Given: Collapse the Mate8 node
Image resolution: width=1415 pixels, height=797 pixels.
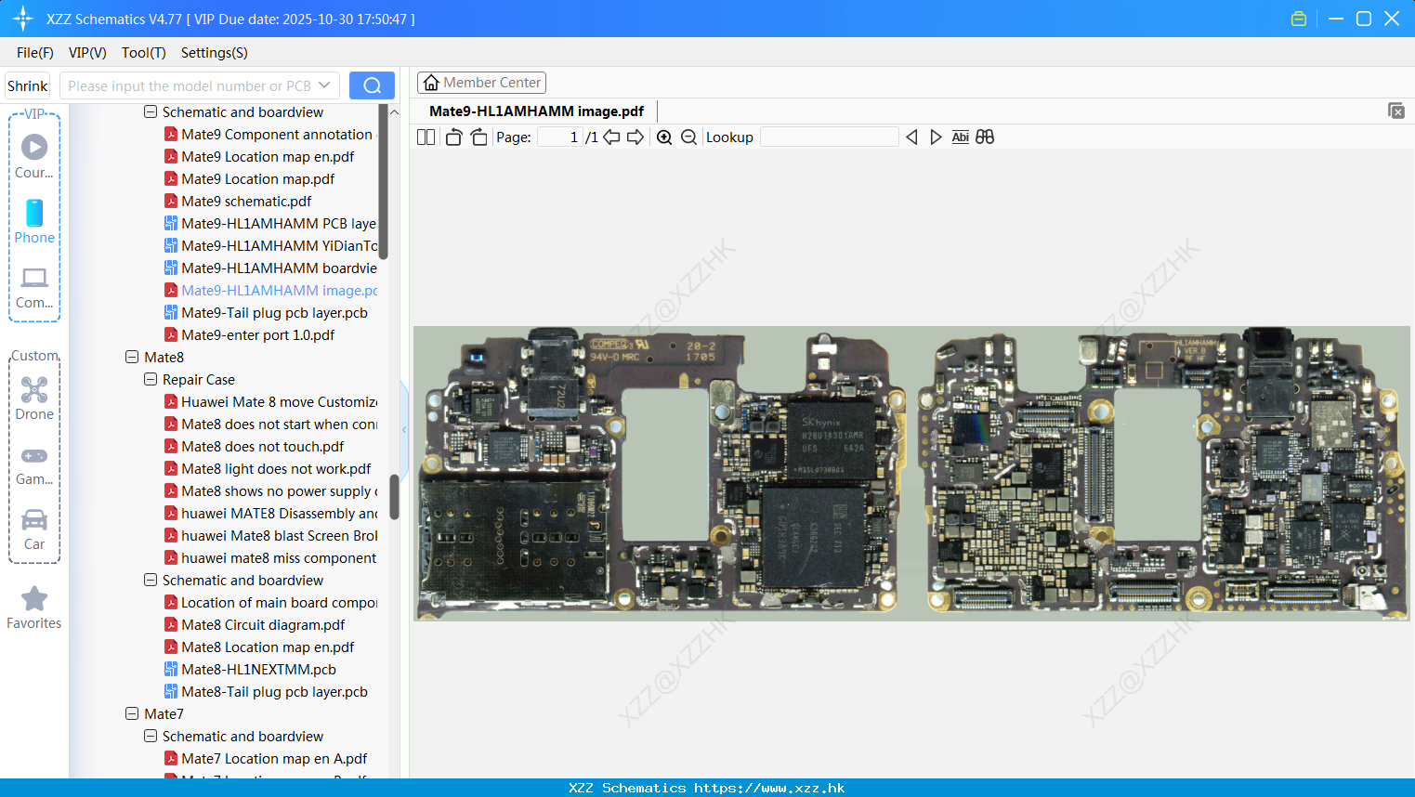Looking at the screenshot, I should pyautogui.click(x=132, y=358).
